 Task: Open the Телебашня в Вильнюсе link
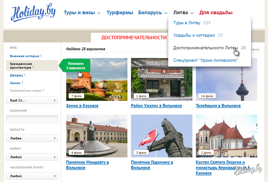[218, 106]
